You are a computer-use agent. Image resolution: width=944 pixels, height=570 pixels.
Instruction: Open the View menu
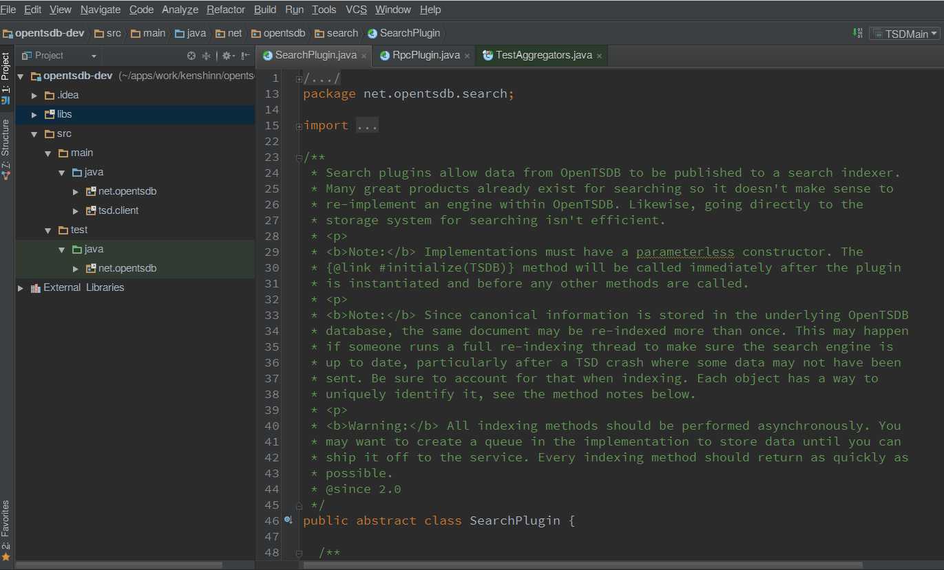[61, 10]
